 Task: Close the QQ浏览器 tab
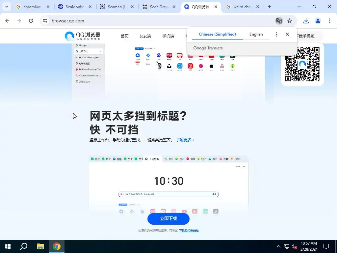click(x=216, y=7)
